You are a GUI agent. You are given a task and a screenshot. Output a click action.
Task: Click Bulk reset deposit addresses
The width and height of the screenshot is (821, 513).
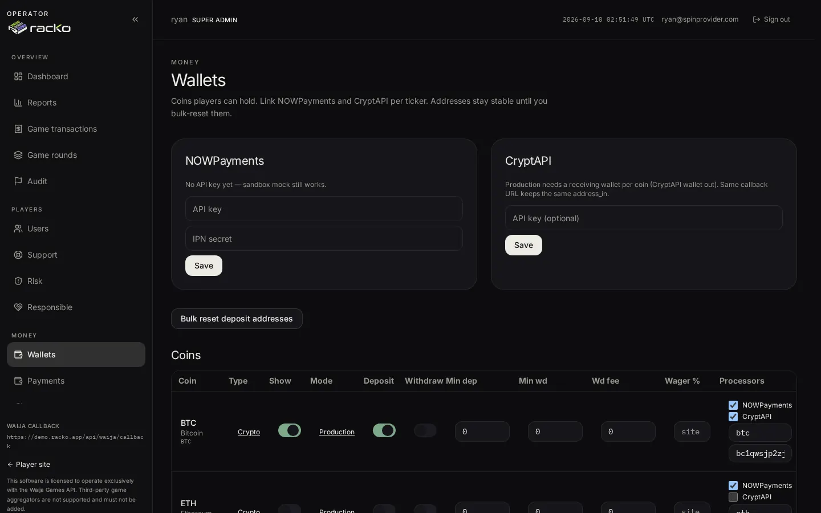click(x=237, y=319)
